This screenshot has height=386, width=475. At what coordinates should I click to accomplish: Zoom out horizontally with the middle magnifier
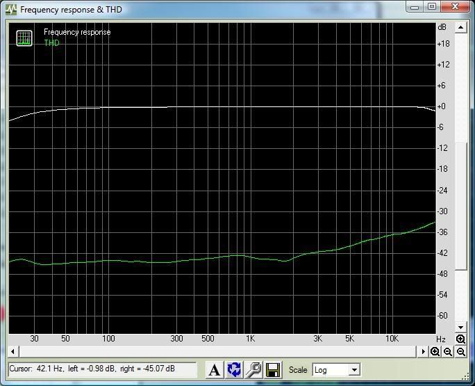tap(448, 353)
